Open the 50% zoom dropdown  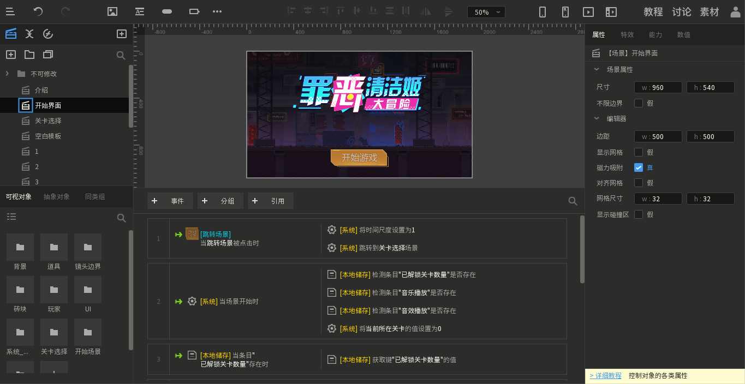pyautogui.click(x=485, y=11)
